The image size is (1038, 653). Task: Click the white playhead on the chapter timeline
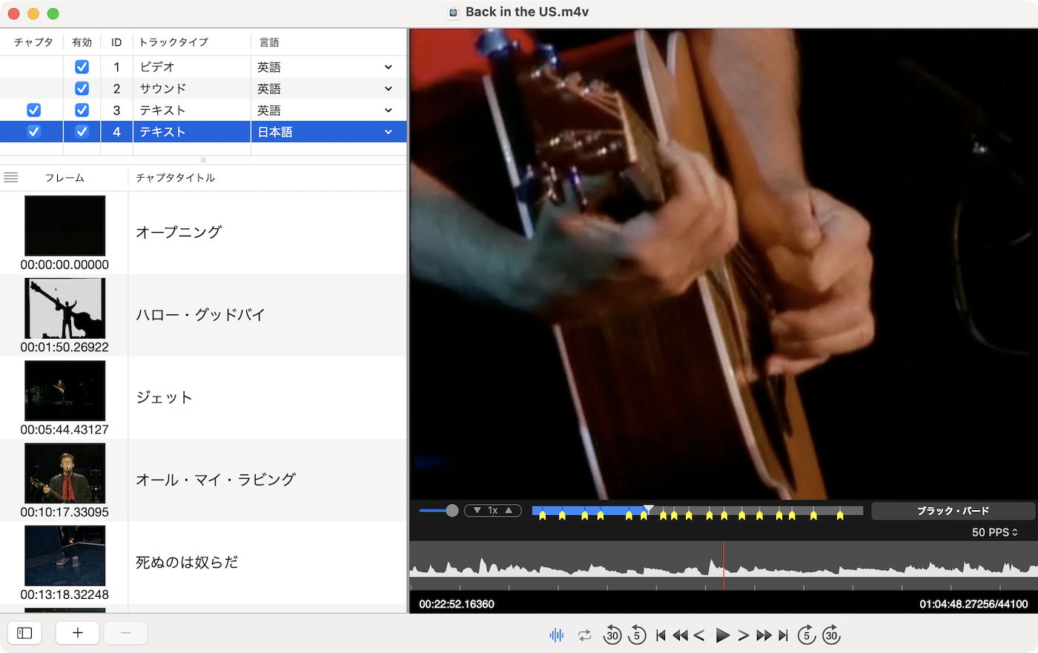point(648,509)
